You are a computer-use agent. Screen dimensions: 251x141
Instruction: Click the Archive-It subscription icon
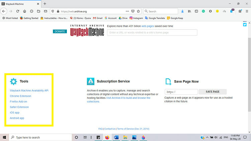(x=91, y=82)
